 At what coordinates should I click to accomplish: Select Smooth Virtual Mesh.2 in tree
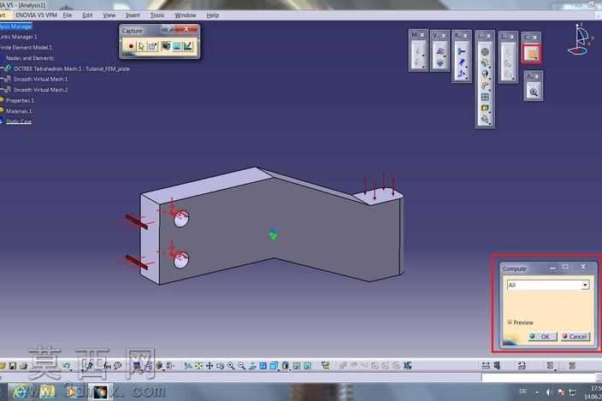pos(40,90)
